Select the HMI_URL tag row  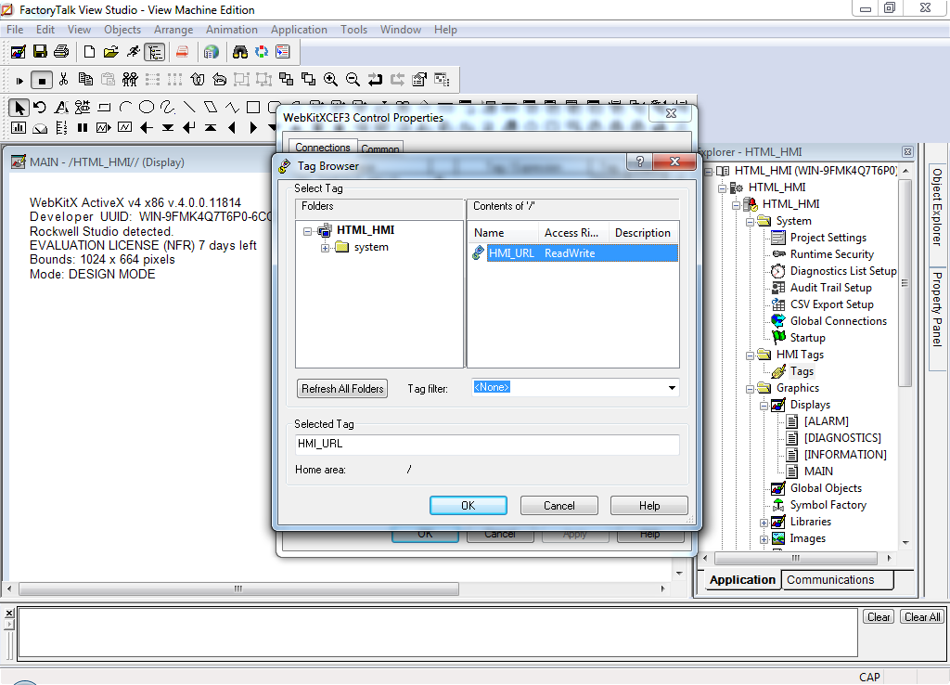573,253
